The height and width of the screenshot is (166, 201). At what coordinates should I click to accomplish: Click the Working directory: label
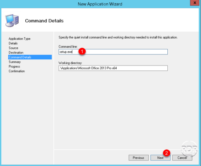tap(70, 63)
